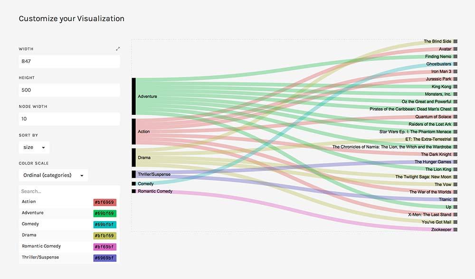Open the Color Scale Ordinal dropdown
The width and height of the screenshot is (475, 279).
(53, 176)
